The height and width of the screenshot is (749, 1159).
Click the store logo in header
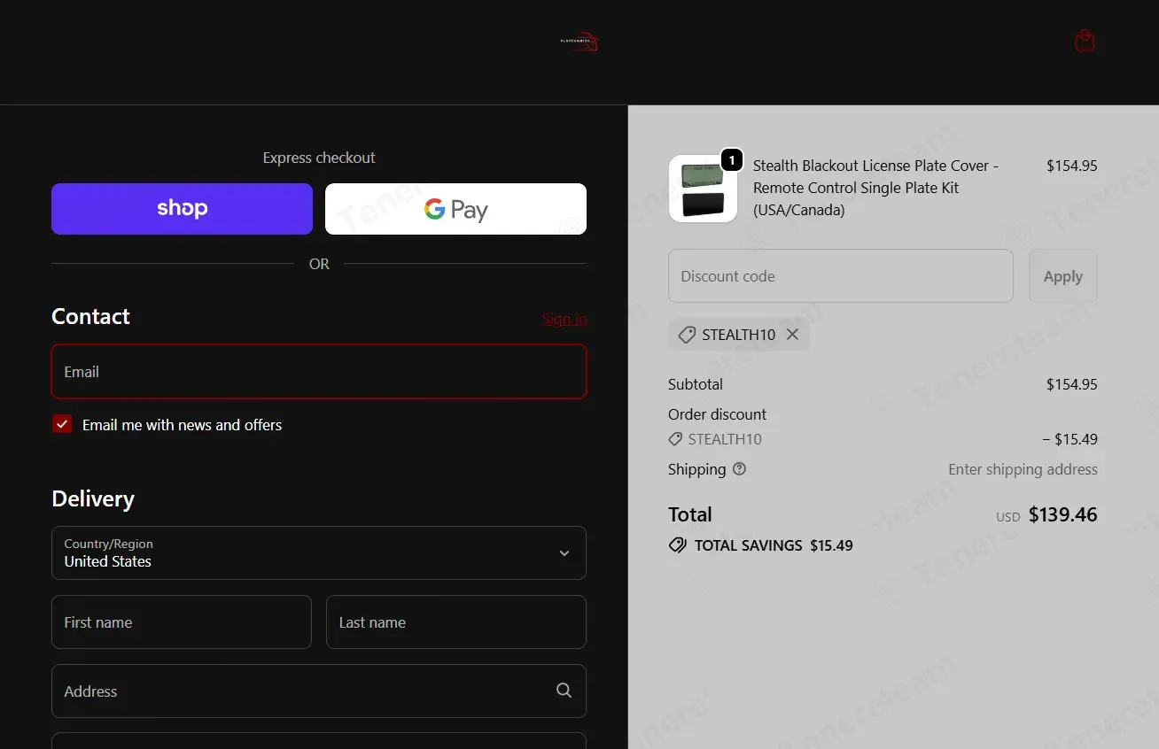click(x=579, y=42)
